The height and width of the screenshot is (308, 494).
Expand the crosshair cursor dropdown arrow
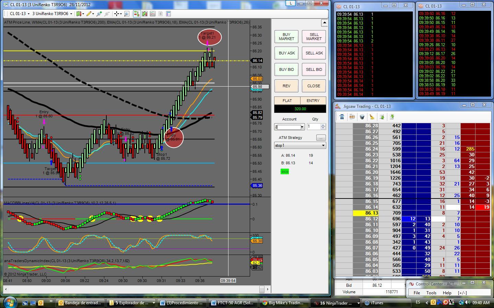pos(121,14)
